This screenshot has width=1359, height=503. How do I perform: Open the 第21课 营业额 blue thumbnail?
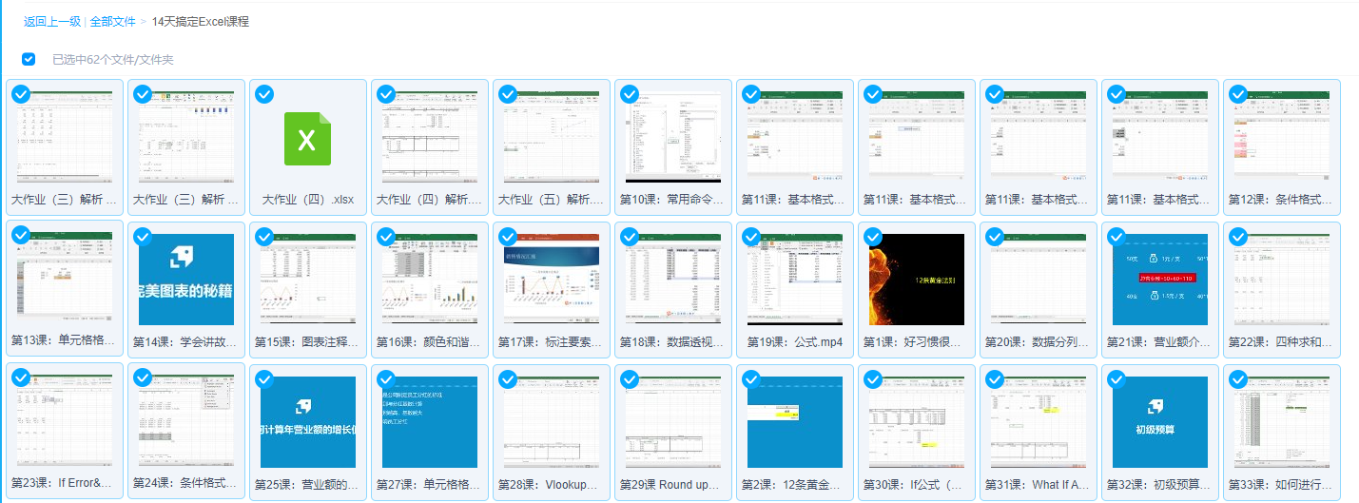pos(1159,280)
